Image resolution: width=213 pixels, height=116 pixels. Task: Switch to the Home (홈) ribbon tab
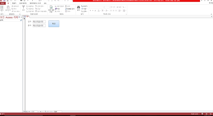(x=8, y=3)
